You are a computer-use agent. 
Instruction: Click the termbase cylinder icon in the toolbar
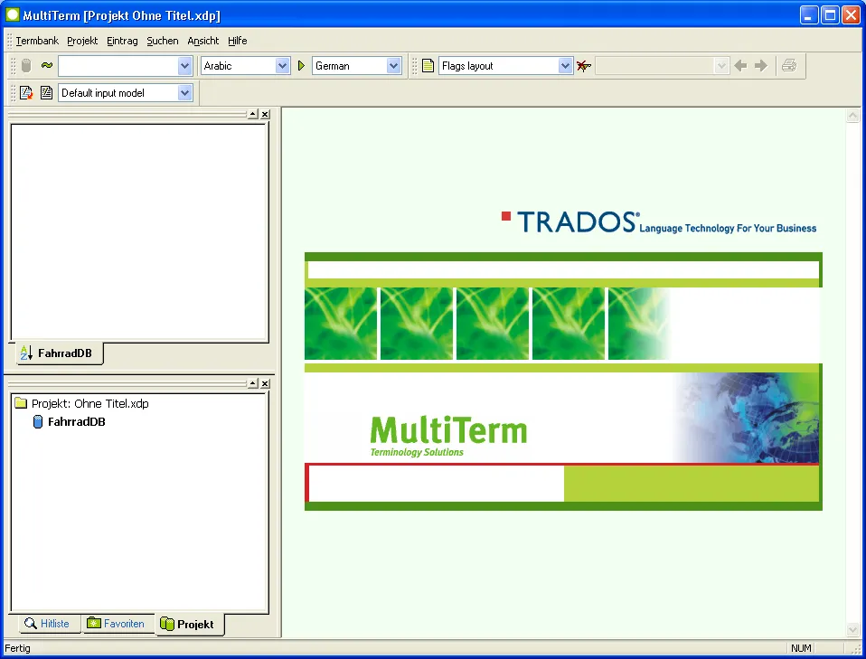[x=26, y=66]
